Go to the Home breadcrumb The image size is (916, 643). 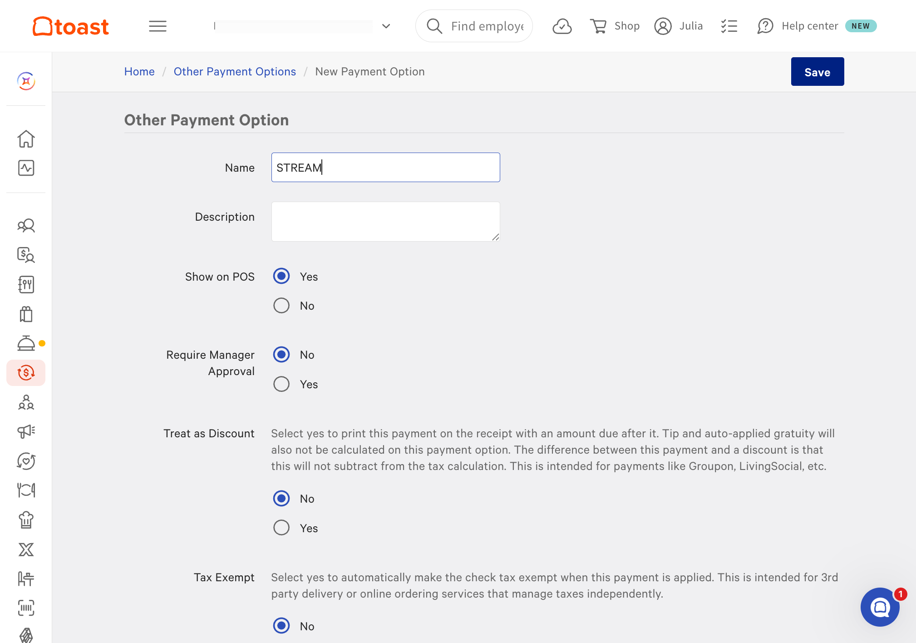(139, 72)
